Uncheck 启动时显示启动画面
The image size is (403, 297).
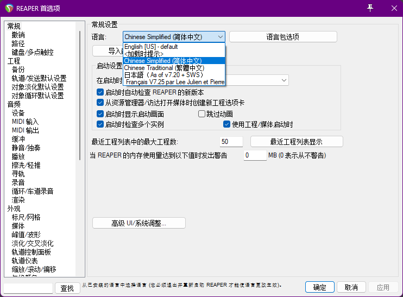pos(100,113)
